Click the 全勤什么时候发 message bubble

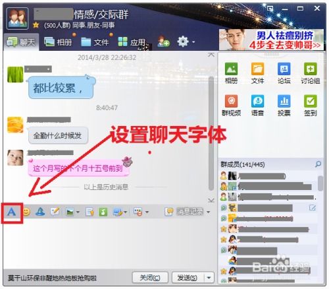58,135
